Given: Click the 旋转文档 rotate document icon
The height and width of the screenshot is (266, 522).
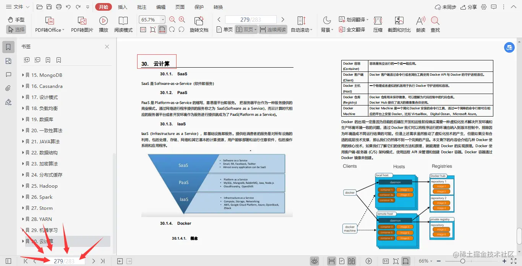Looking at the screenshot, I should tap(199, 23).
